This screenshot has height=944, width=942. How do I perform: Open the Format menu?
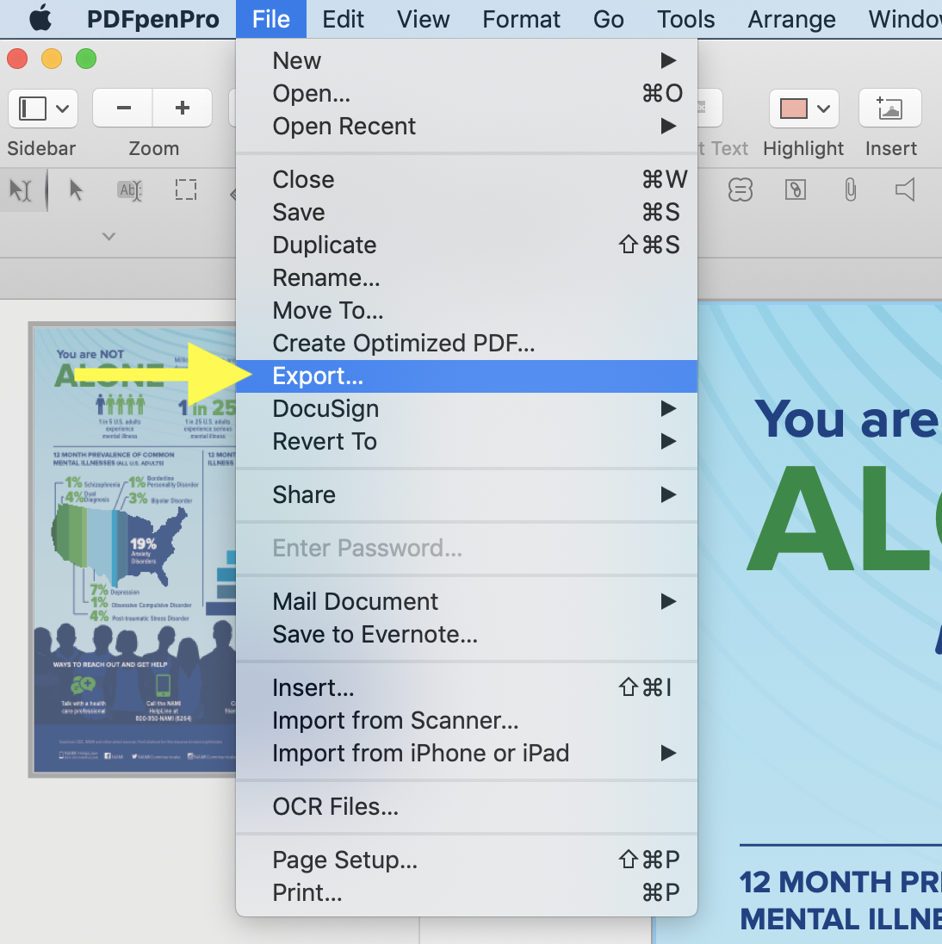(521, 19)
